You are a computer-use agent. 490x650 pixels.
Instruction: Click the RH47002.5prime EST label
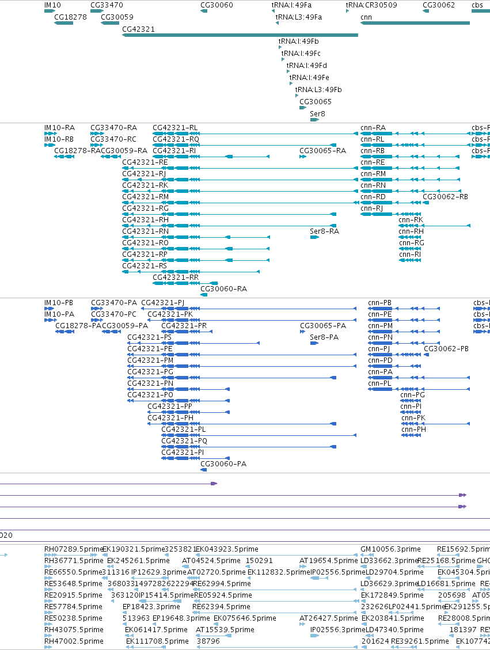[x=74, y=641]
